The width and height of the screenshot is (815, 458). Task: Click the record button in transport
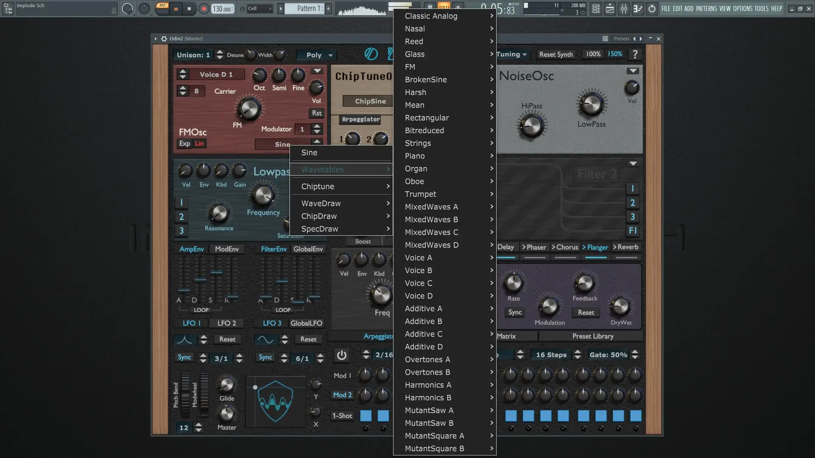tap(204, 8)
